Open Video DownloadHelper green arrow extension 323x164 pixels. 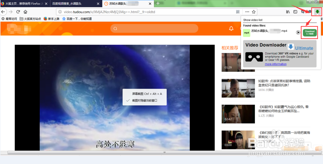click(318, 12)
